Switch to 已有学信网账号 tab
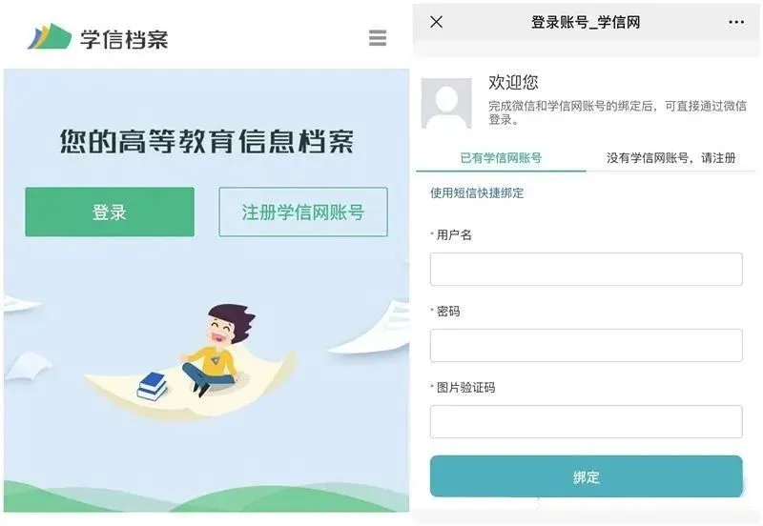Viewport: 763px width, 526px height. pyautogui.click(x=501, y=158)
